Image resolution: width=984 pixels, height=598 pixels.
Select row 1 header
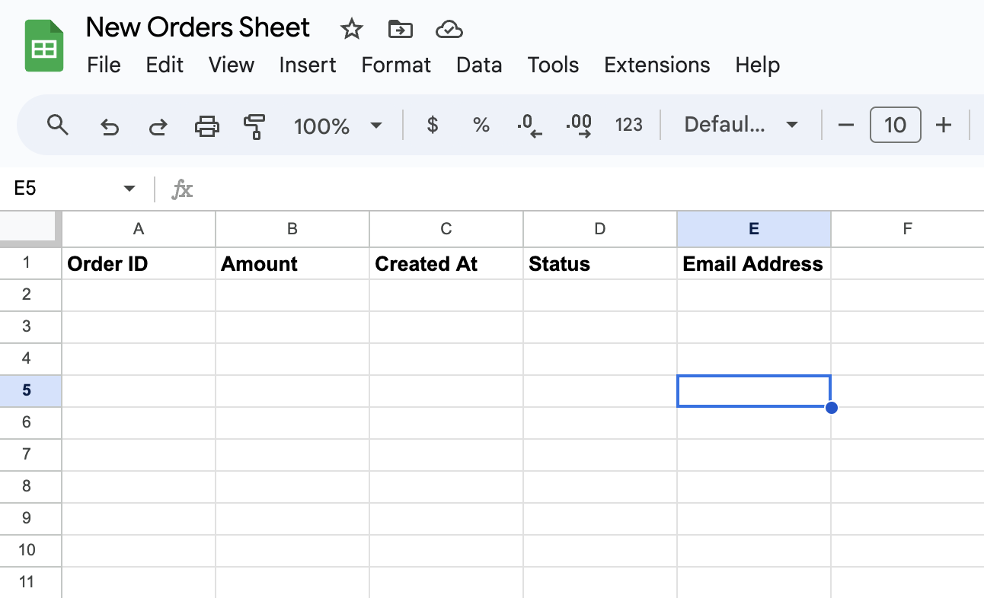coord(30,263)
